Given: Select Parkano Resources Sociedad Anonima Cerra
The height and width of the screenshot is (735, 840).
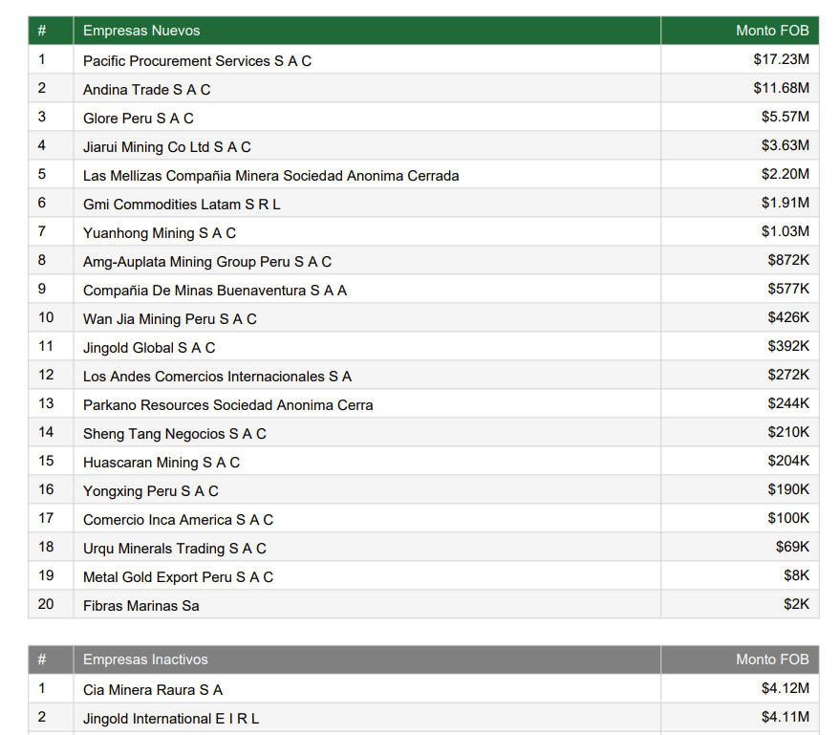Looking at the screenshot, I should (x=227, y=404).
